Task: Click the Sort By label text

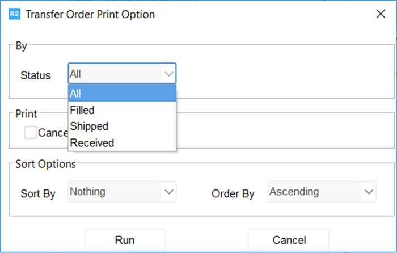Action: (37, 193)
